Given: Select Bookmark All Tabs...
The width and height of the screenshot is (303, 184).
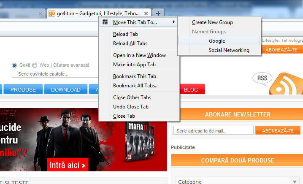Looking at the screenshot, I should click(x=135, y=86).
